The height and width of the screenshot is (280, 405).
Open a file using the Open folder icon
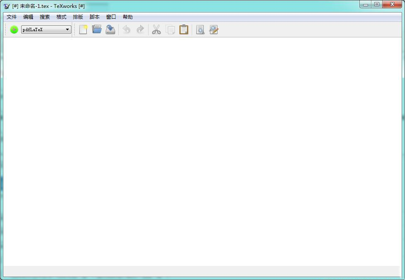pos(96,29)
